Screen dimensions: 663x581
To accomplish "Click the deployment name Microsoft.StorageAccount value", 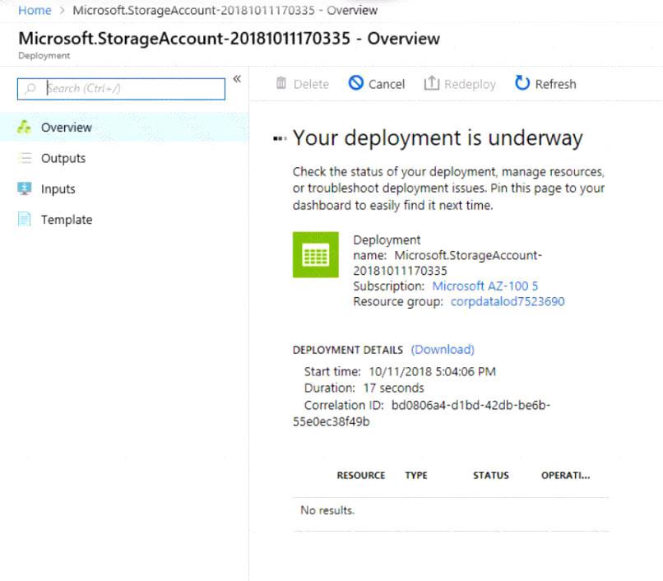I will pyautogui.click(x=447, y=263).
